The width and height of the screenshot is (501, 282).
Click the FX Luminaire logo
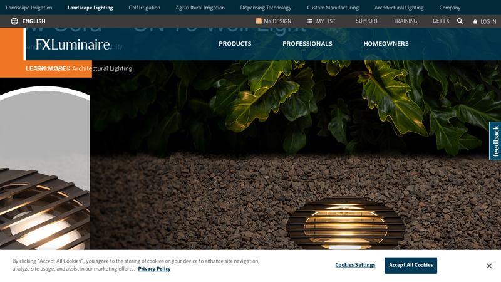click(73, 44)
